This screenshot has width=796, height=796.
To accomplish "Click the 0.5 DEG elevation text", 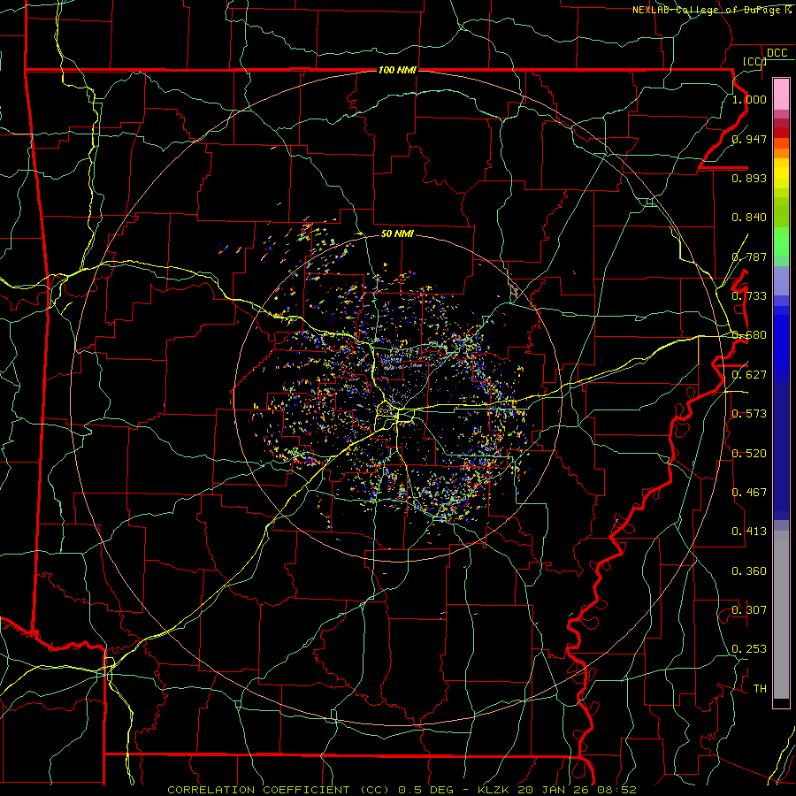I will pos(426,790).
